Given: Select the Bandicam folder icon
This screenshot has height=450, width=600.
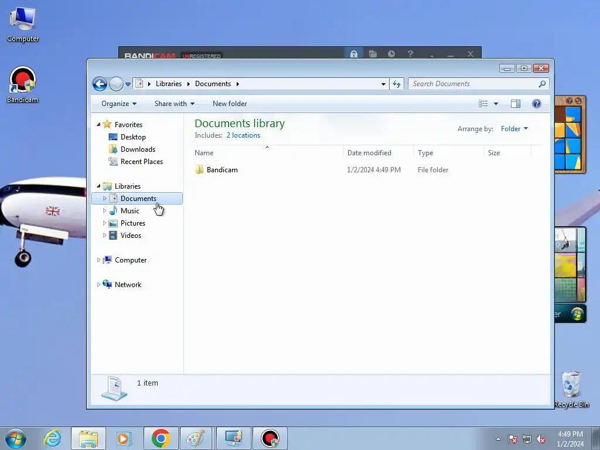Looking at the screenshot, I should click(x=199, y=169).
